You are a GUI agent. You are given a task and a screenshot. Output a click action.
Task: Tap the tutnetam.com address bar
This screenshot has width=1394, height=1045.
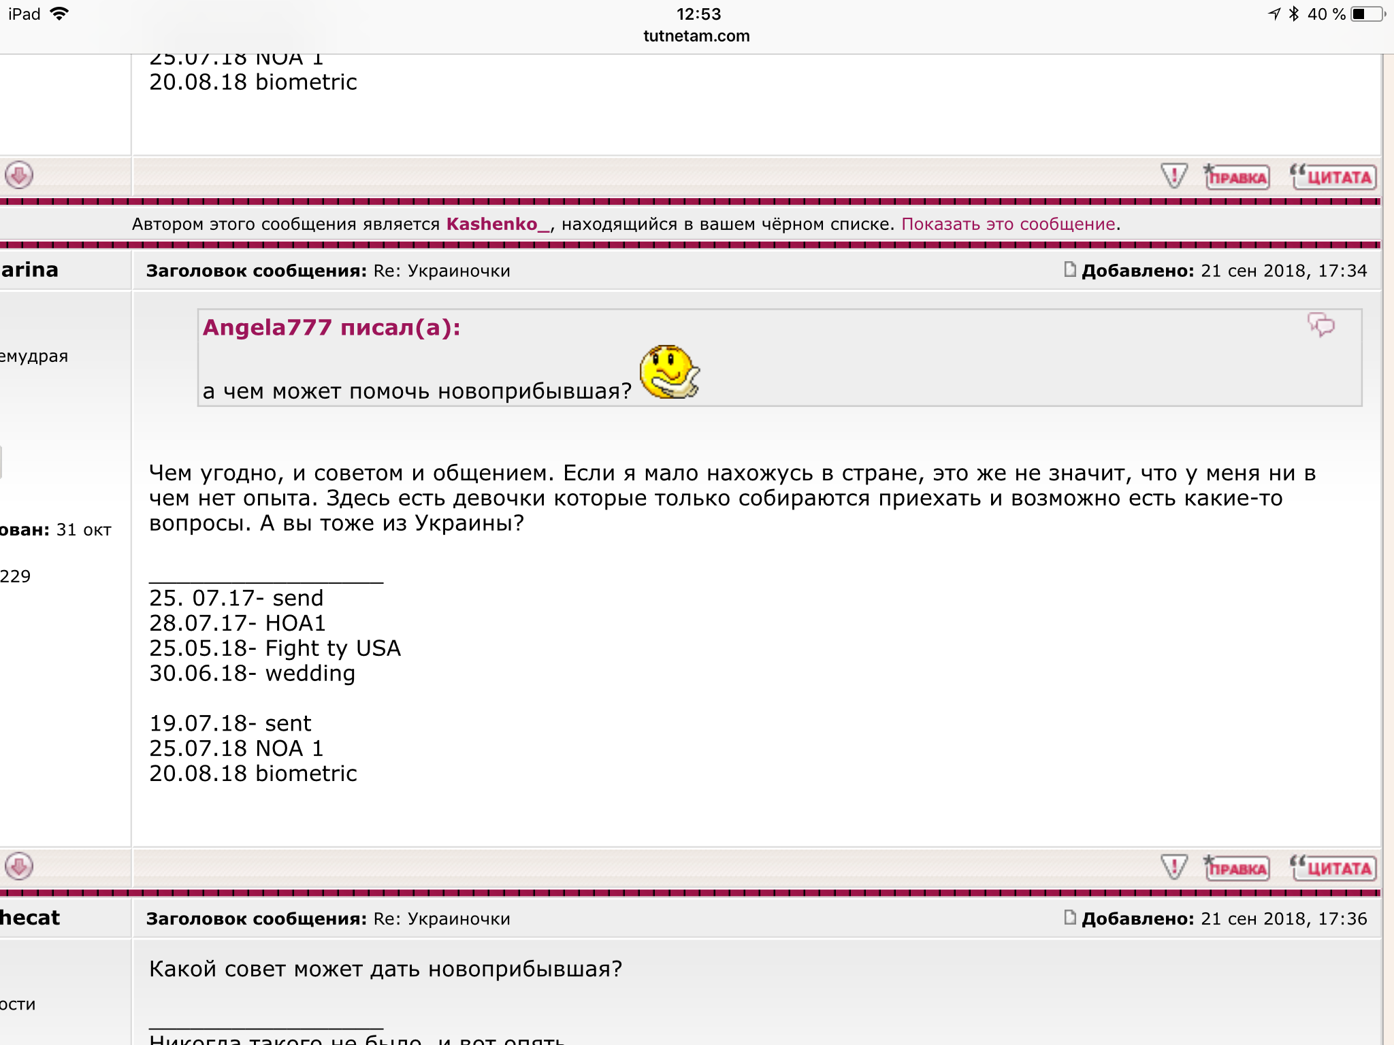click(696, 36)
